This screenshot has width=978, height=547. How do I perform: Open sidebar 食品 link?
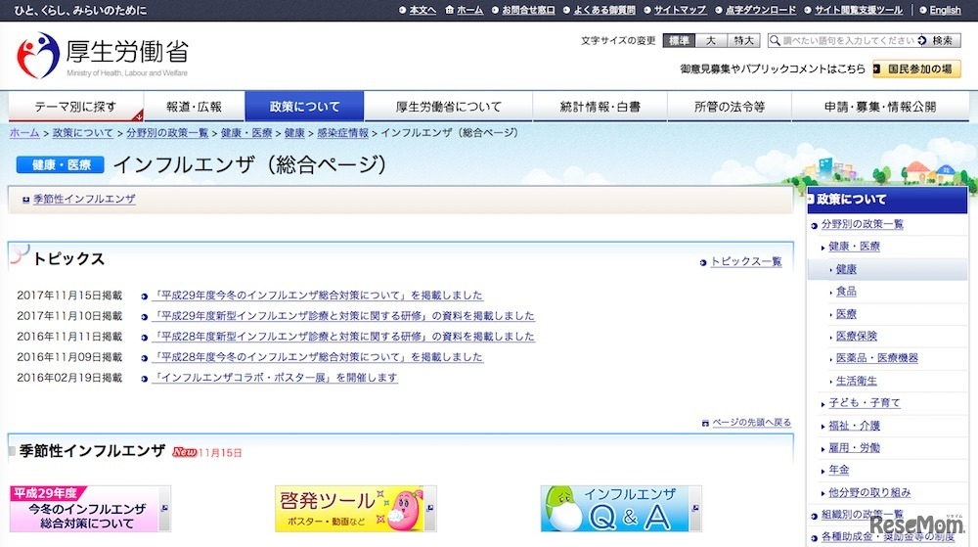coord(846,292)
